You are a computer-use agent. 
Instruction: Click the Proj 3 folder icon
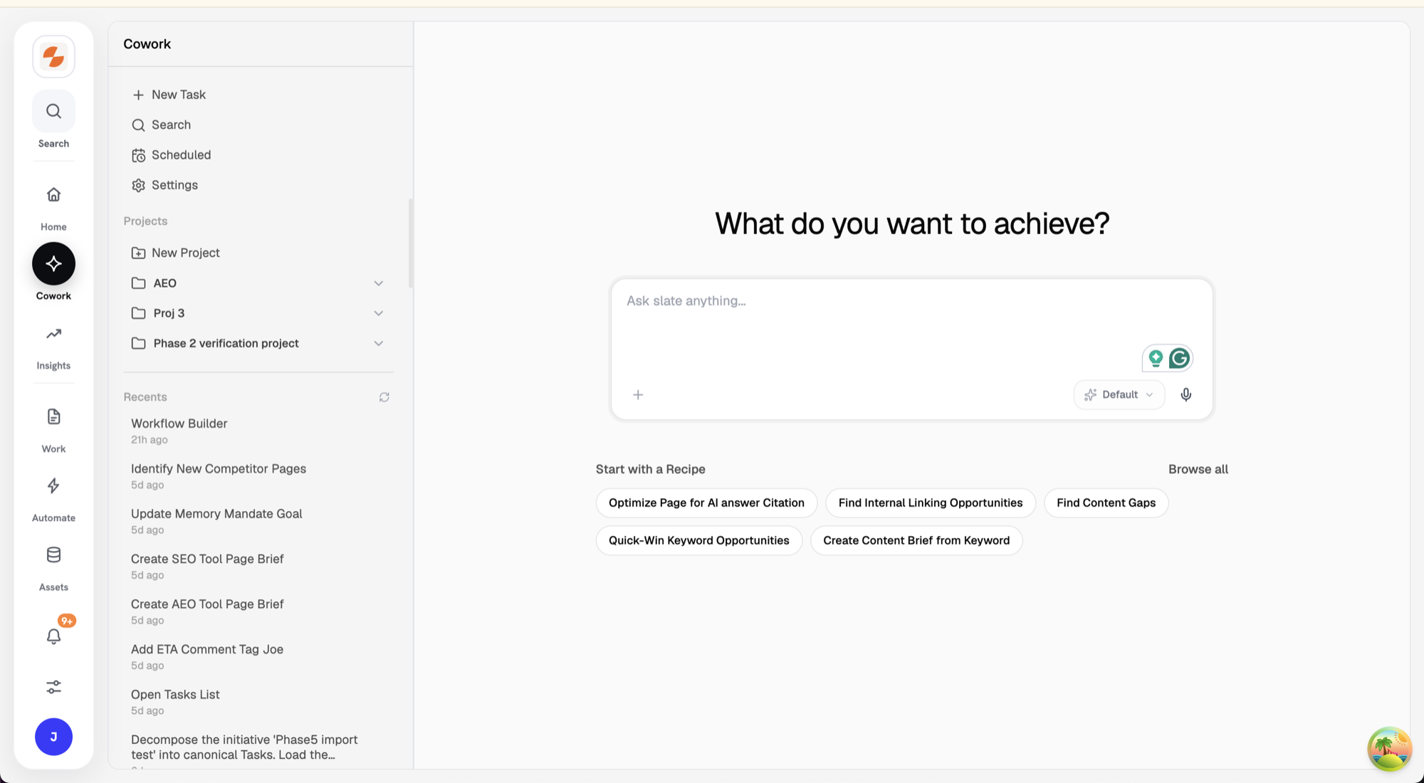(138, 313)
